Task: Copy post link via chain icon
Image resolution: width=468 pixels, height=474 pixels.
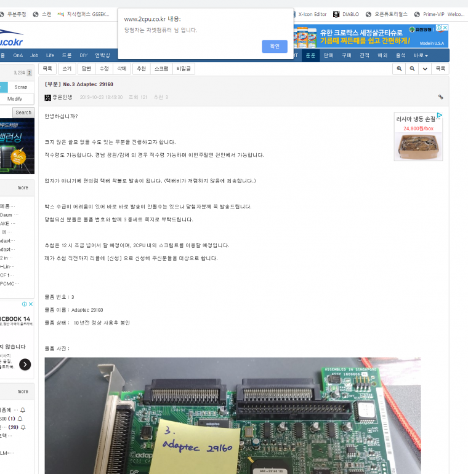Action: point(441,97)
